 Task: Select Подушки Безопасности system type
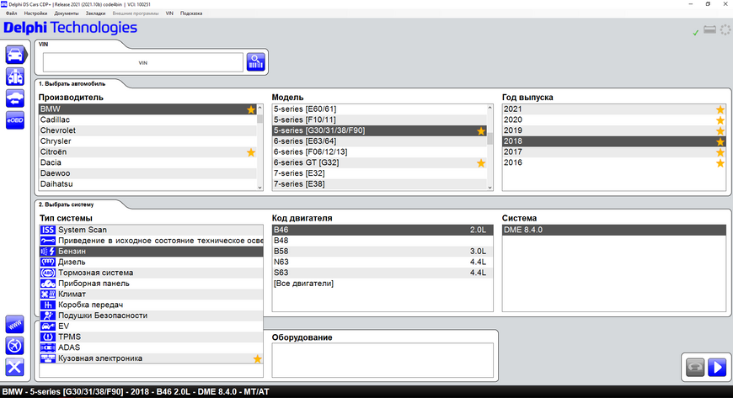151,316
